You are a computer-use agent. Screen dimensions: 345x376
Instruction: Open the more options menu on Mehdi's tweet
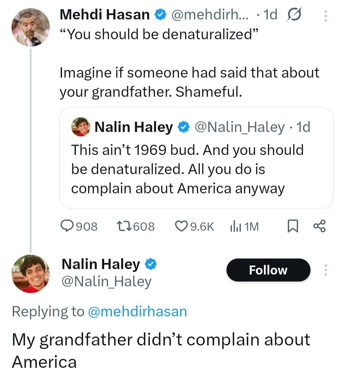coord(326,16)
